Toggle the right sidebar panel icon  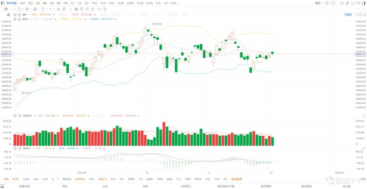pos(364,3)
